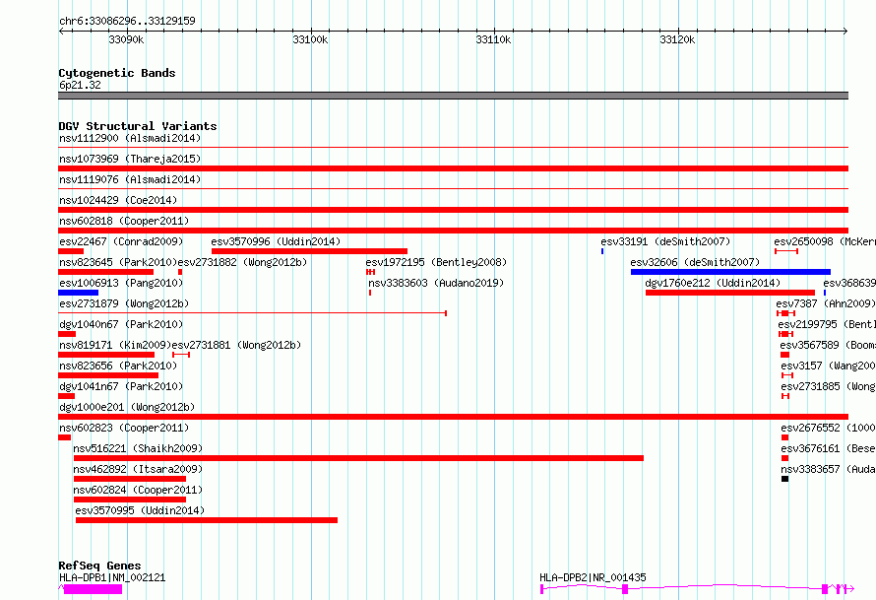
Task: Click the 33100k ruler mark
Action: click(310, 39)
